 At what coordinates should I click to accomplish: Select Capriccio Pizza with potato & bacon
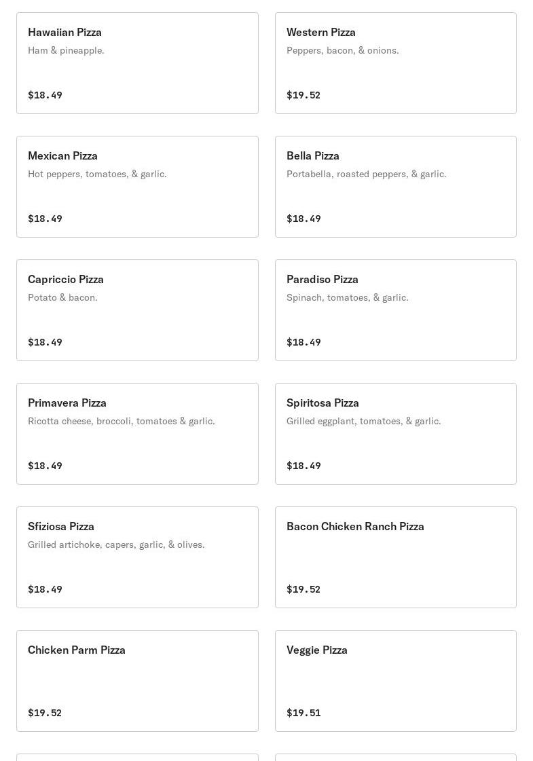pyautogui.click(x=137, y=310)
